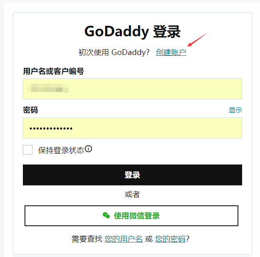Click the 用户名或客户编号 field label
Screen dimensions: 260x257
tap(53, 71)
